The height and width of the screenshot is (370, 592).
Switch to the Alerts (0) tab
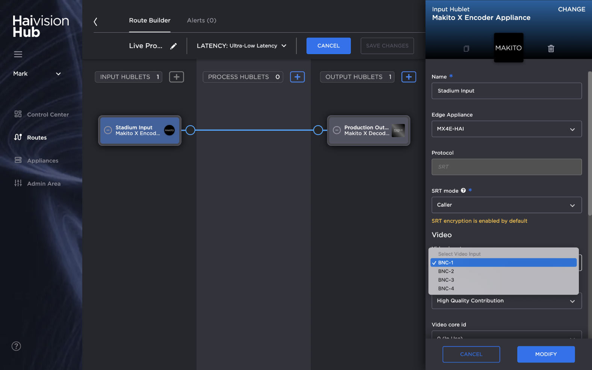(x=202, y=20)
